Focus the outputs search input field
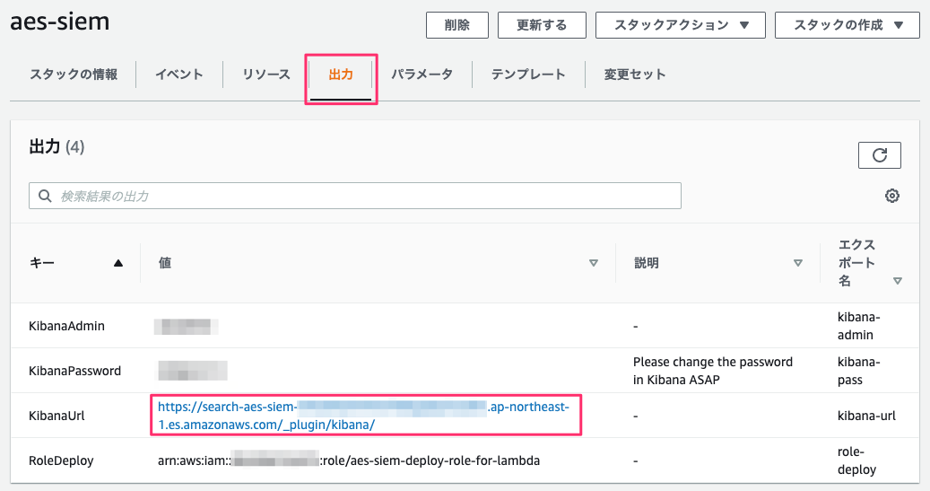The width and height of the screenshot is (930, 491). [x=359, y=196]
